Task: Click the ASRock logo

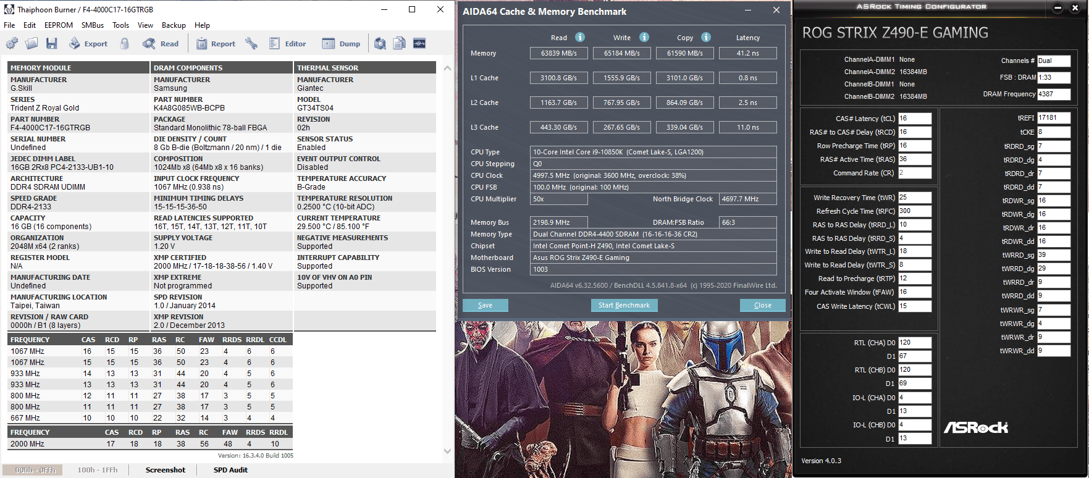Action: tap(976, 427)
